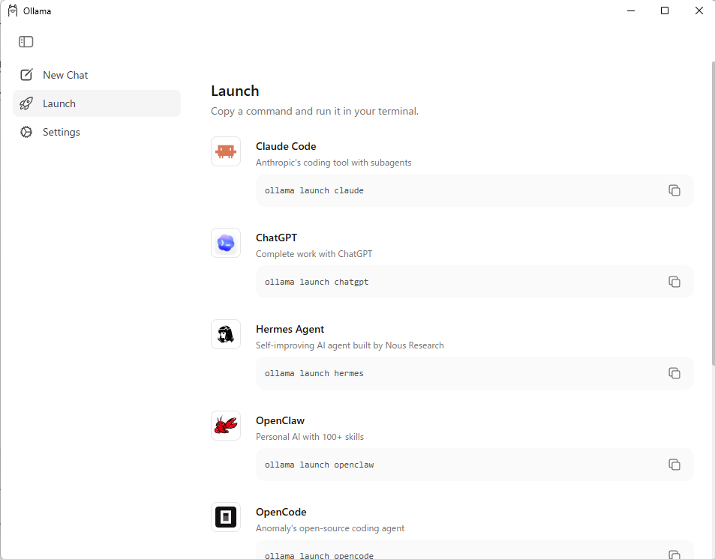Click the OpenCode title
715x559 pixels.
click(281, 512)
